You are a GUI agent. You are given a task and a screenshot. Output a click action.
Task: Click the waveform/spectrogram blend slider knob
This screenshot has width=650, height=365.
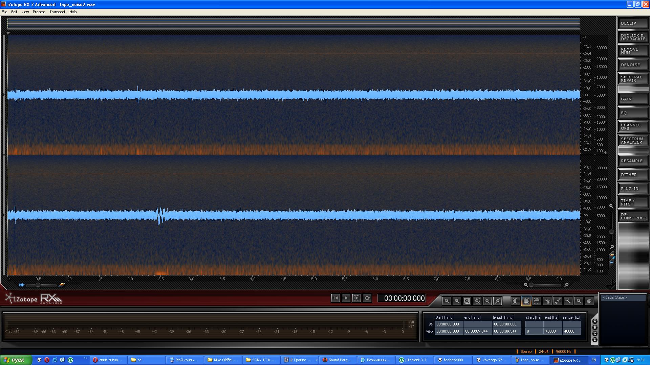point(38,285)
